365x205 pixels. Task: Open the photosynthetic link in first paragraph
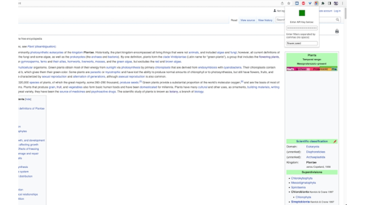pyautogui.click(x=39, y=52)
